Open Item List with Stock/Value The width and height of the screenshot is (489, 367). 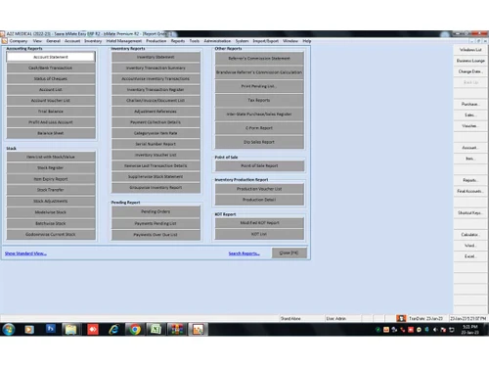[51, 157]
